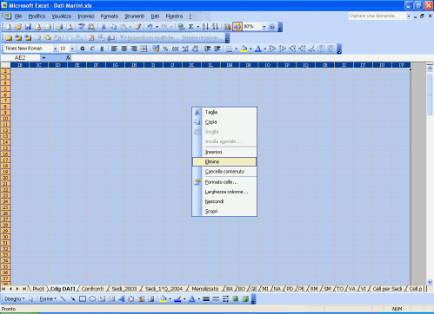Choose Scopri in the context menu
The height and width of the screenshot is (314, 434).
224,212
